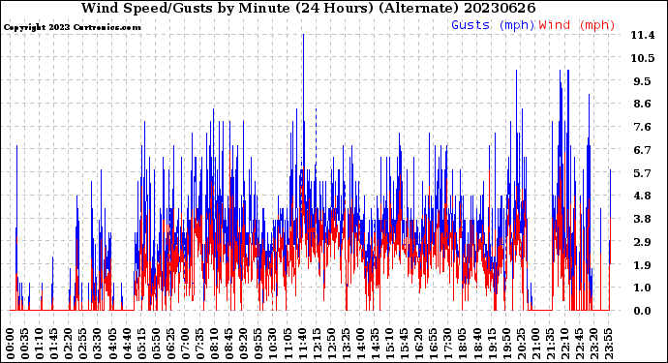Click the 7.6 y-axis label
This screenshot has height=363, width=668.
click(643, 127)
